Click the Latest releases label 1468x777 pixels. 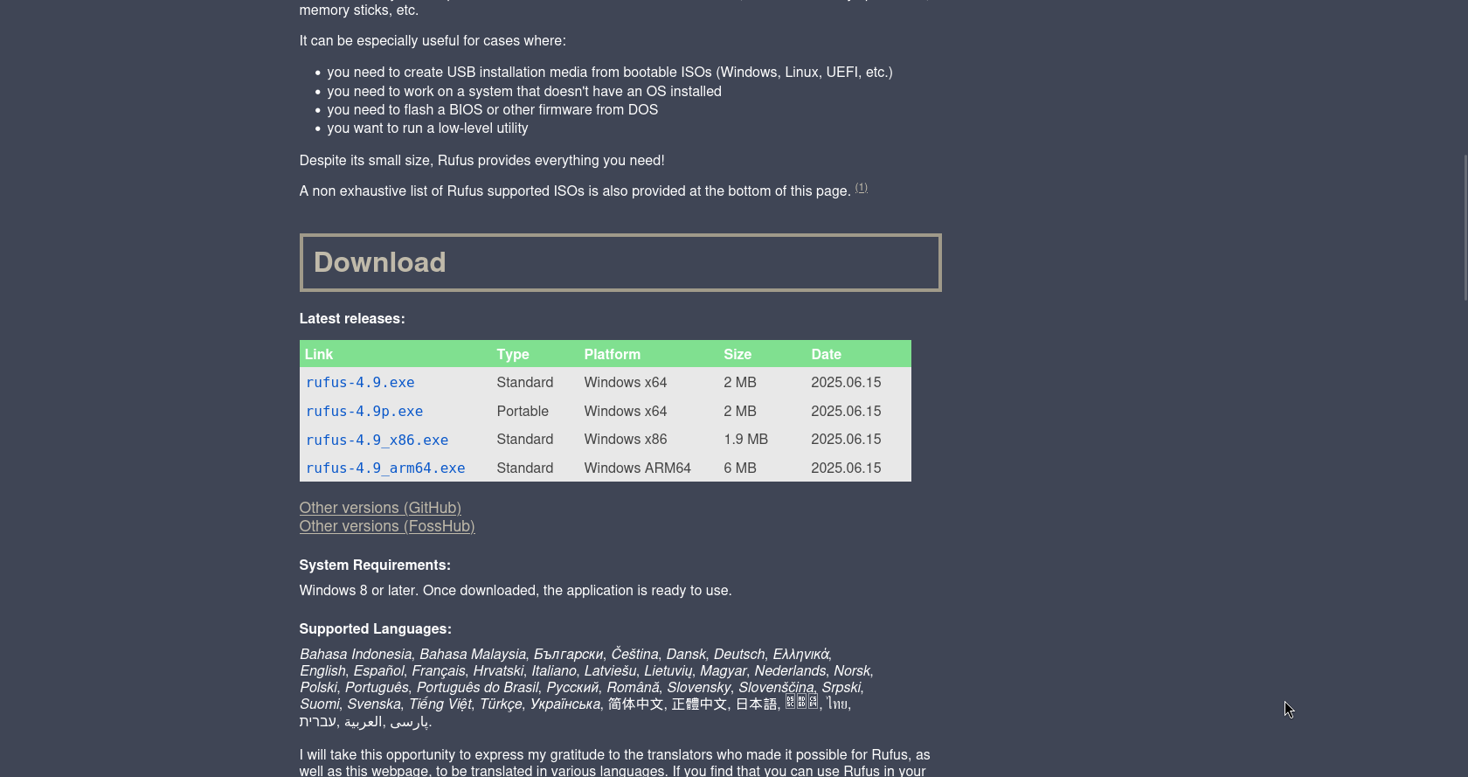pos(352,319)
